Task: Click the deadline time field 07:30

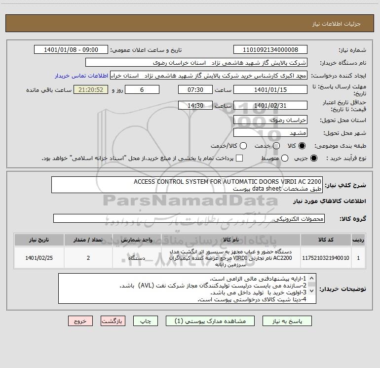Action: click(x=195, y=89)
